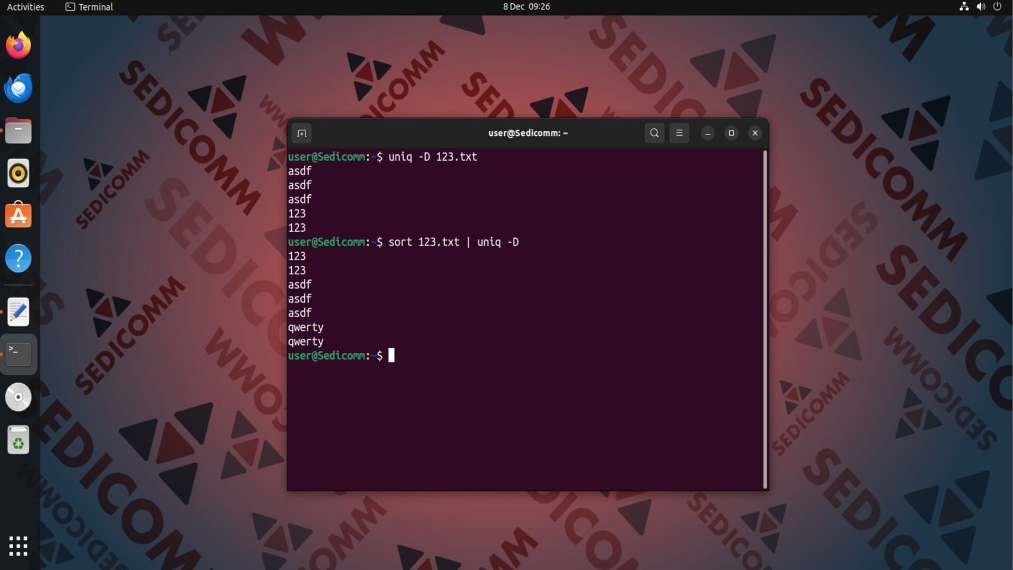
Task: Click the power icon in top bar
Action: pos(997,7)
